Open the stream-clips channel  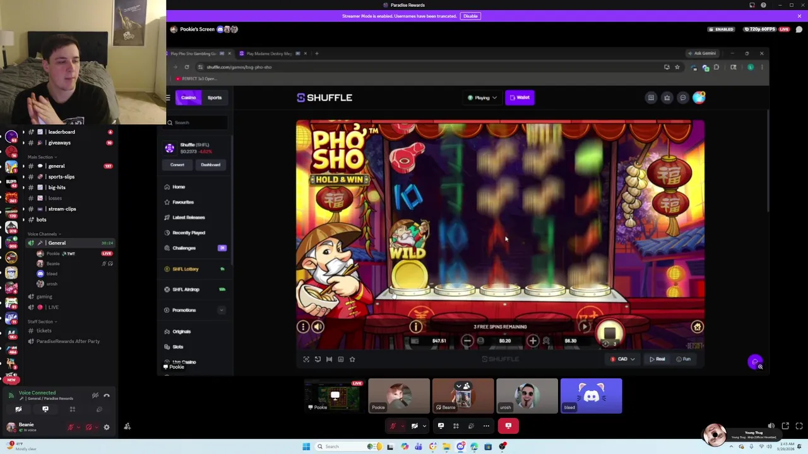pyautogui.click(x=61, y=209)
